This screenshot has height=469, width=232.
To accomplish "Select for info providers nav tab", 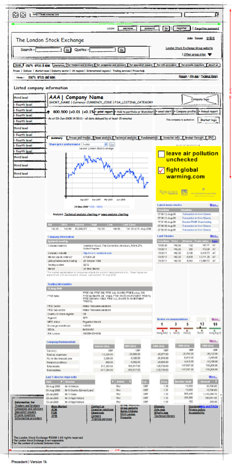I will coord(167,65).
